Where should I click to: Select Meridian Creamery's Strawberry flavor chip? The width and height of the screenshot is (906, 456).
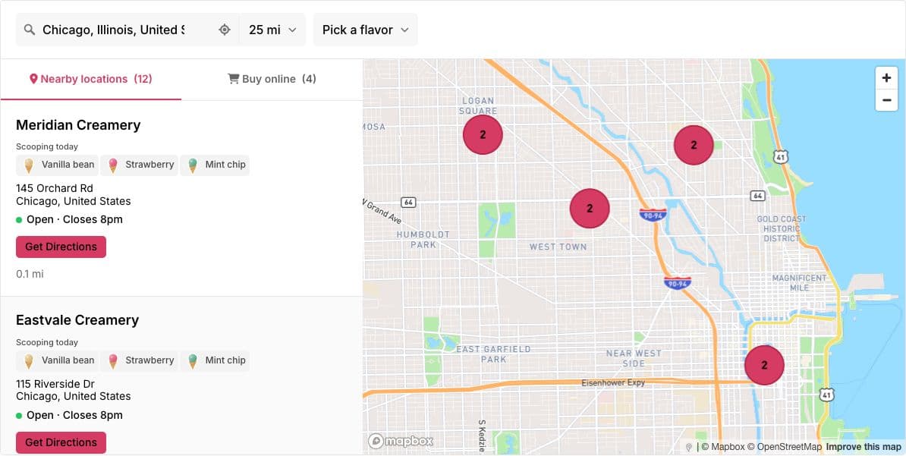tap(140, 165)
